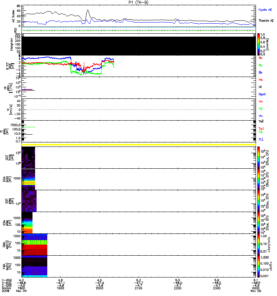Screen dimensions: 277x296
Task: Click the black Ni legend label
Action: pyautogui.click(x=260, y=87)
